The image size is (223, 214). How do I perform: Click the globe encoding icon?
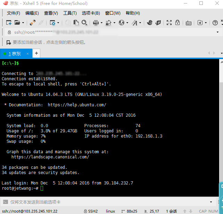pyautogui.click(x=122, y=23)
